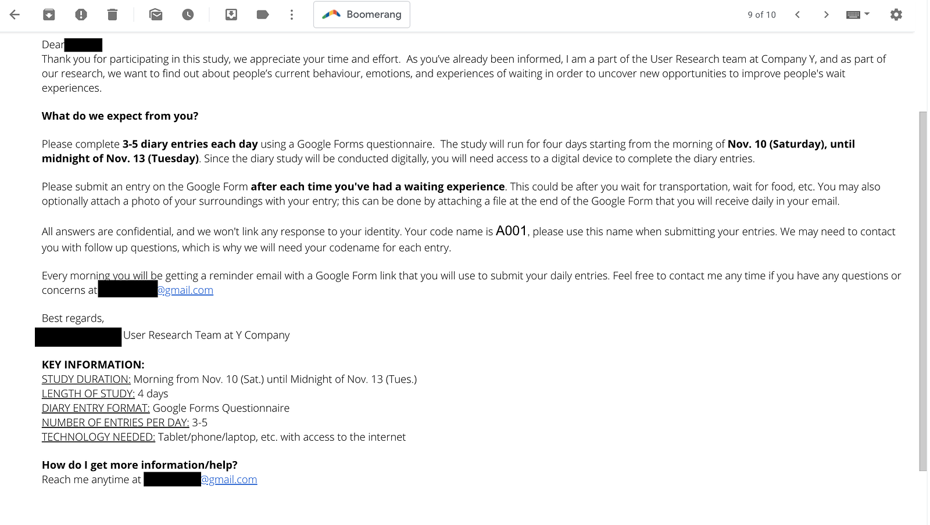
Task: Go to older email arrow
Action: [x=826, y=15]
